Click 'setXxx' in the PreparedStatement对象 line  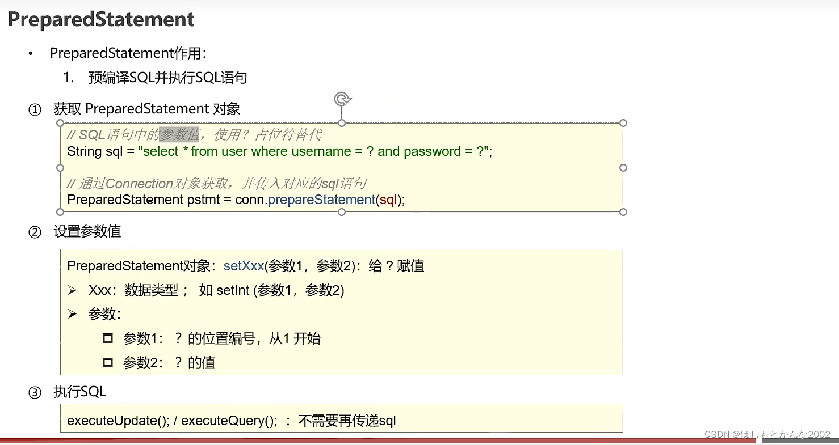pos(244,266)
